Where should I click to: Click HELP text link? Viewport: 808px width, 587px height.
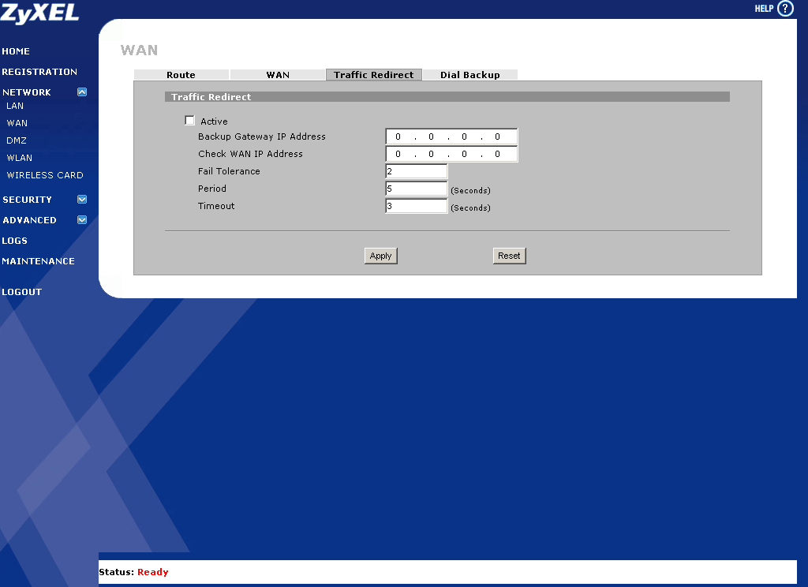pyautogui.click(x=764, y=8)
